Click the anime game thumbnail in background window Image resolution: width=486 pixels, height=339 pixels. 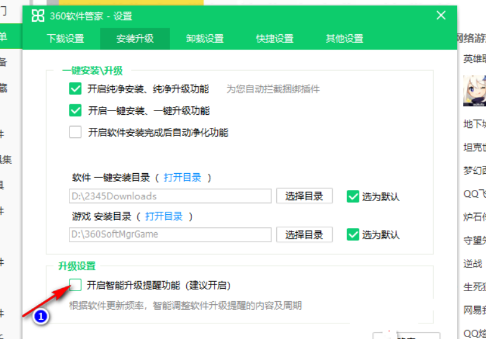coord(475,91)
